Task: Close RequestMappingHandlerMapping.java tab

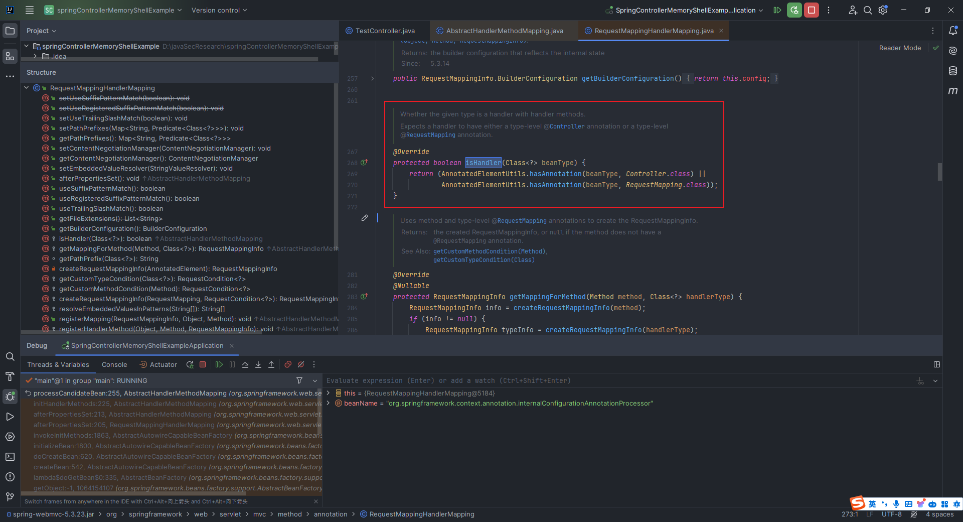Action: click(721, 31)
